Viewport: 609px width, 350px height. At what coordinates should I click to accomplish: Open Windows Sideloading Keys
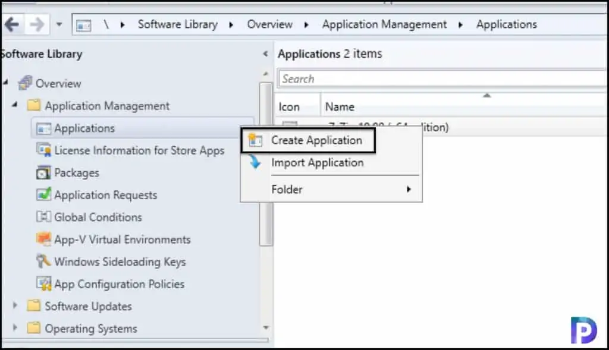pyautogui.click(x=120, y=262)
